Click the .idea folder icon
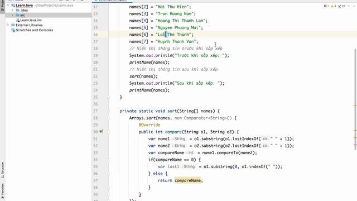 click(17, 10)
